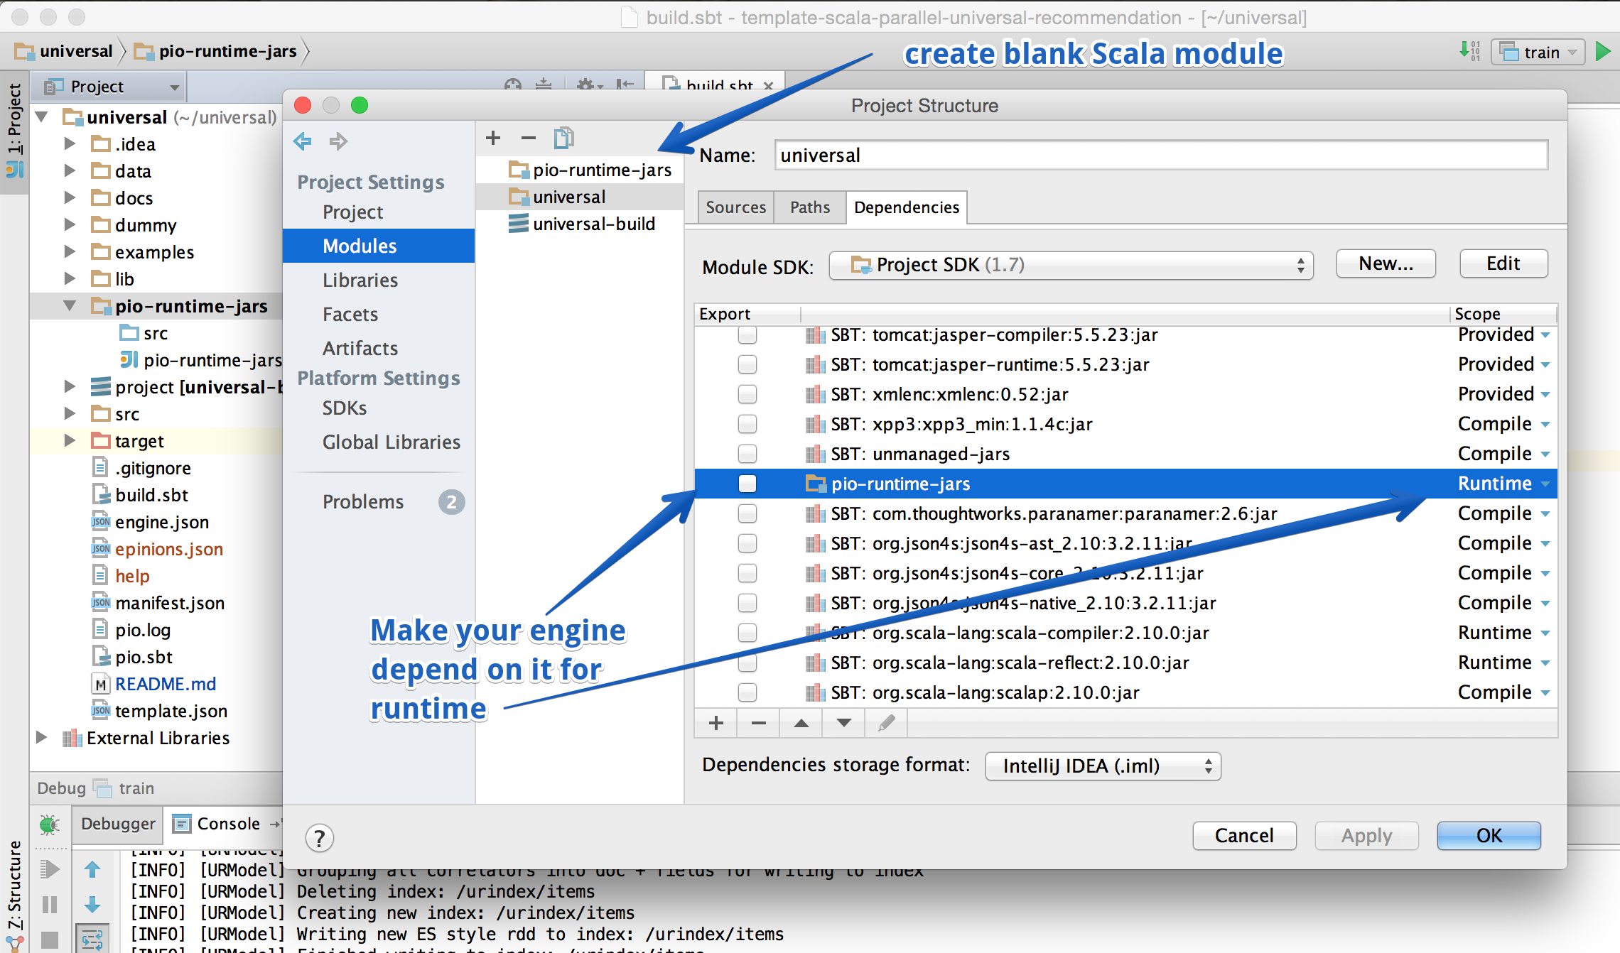The height and width of the screenshot is (953, 1620).
Task: Toggle export checkbox for pio-runtime-jars
Action: pos(747,484)
